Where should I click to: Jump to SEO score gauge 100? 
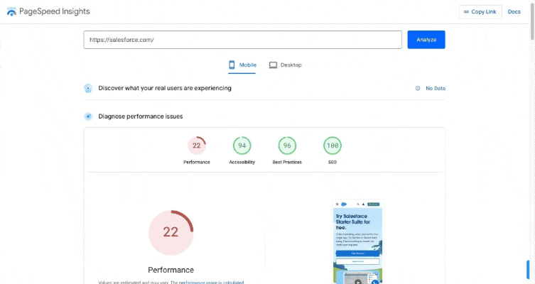point(333,146)
